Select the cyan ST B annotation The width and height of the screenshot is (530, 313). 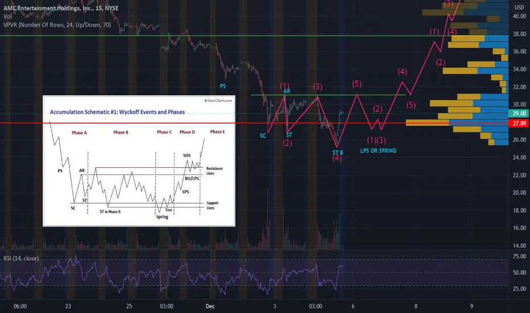(338, 153)
